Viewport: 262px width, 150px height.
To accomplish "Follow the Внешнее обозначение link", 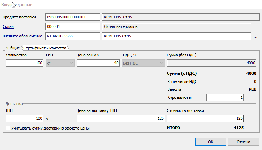I will click(x=23, y=36).
